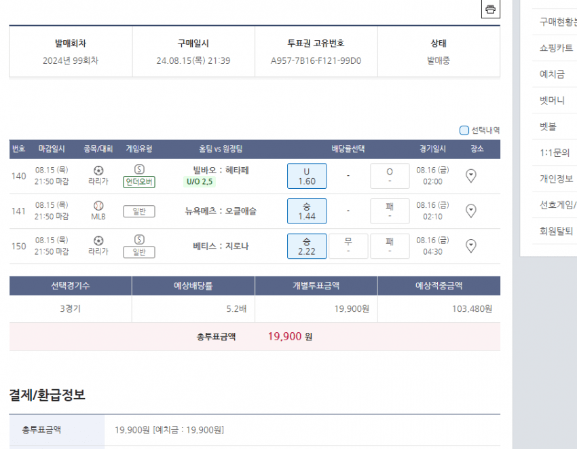Open 예치금 in the side menu
Image resolution: width=577 pixels, height=449 pixels.
[552, 74]
